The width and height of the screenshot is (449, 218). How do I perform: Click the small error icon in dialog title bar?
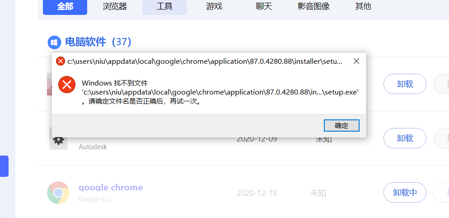pyautogui.click(x=61, y=61)
